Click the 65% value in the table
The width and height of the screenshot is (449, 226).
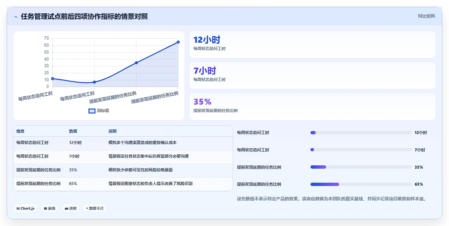(x=73, y=184)
